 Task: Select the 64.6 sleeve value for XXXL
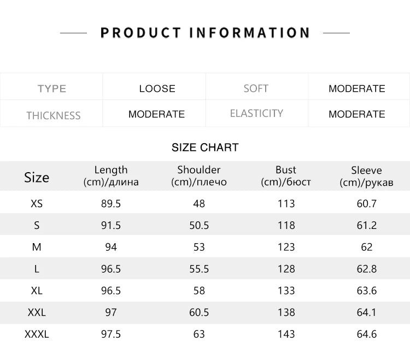point(366,334)
